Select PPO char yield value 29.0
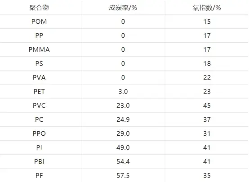 tap(123, 133)
